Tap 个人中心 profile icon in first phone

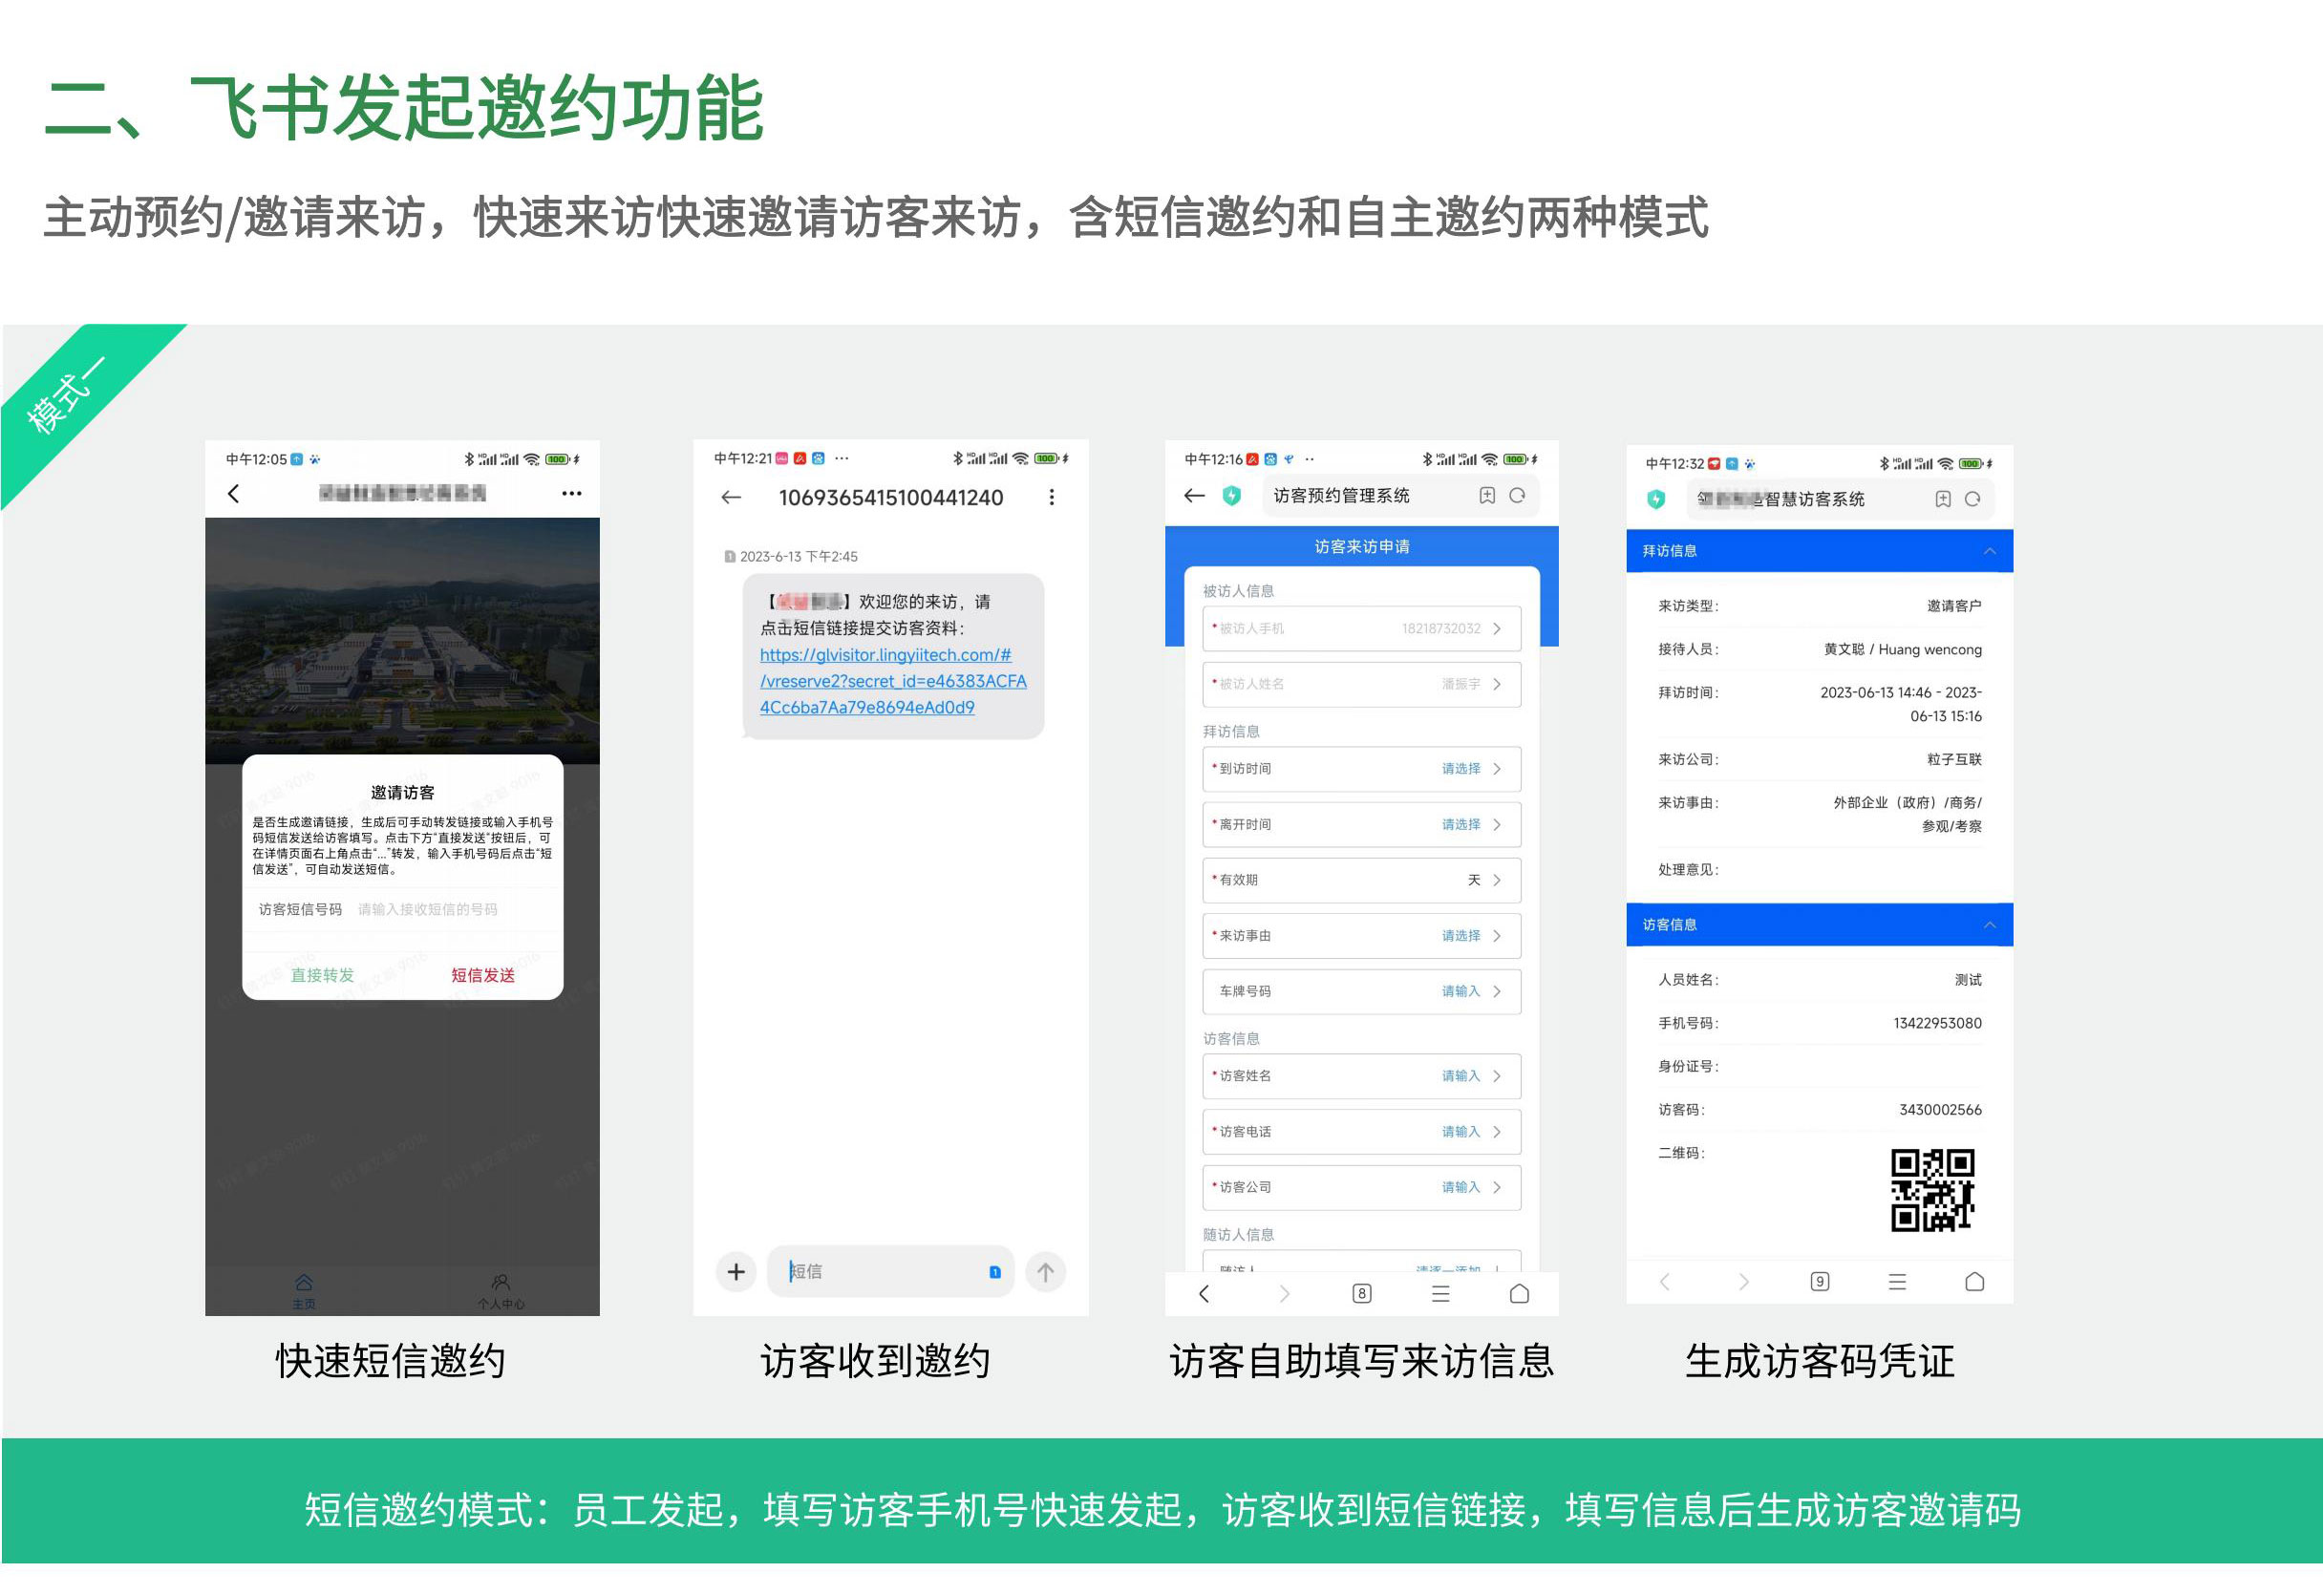pos(501,1291)
